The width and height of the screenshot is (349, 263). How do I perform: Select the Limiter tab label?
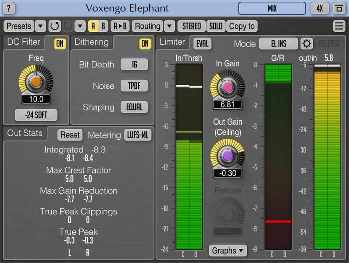coord(172,42)
